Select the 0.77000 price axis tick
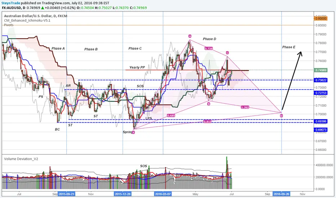The image size is (336, 198). [x=321, y=52]
